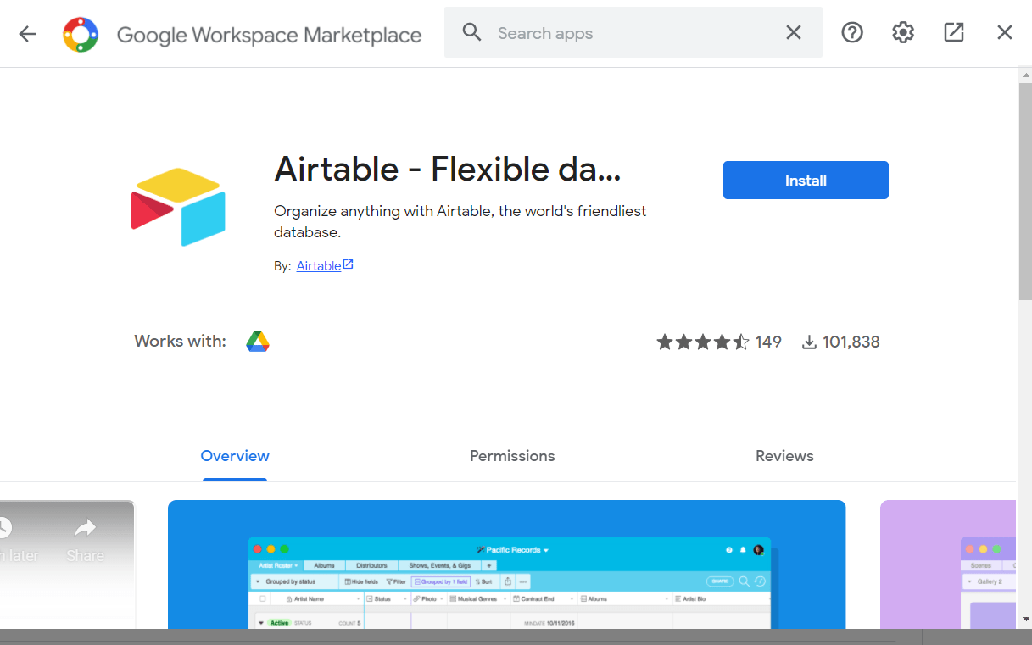The width and height of the screenshot is (1032, 645).
Task: Click the Google Drive icon
Action: coord(258,342)
